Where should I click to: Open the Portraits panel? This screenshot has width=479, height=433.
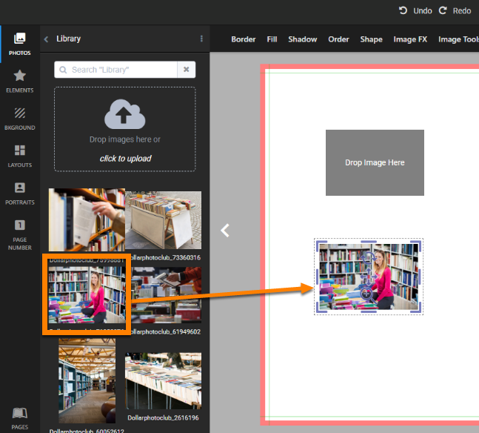point(19,193)
